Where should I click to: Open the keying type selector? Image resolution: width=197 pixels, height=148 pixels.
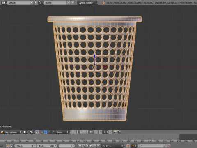(x=134, y=146)
